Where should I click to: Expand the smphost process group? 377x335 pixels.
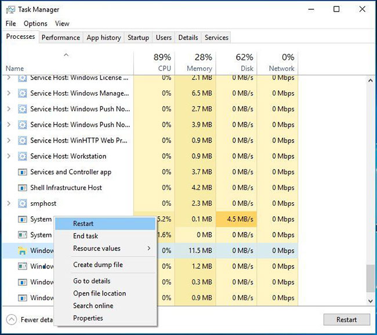(8, 203)
